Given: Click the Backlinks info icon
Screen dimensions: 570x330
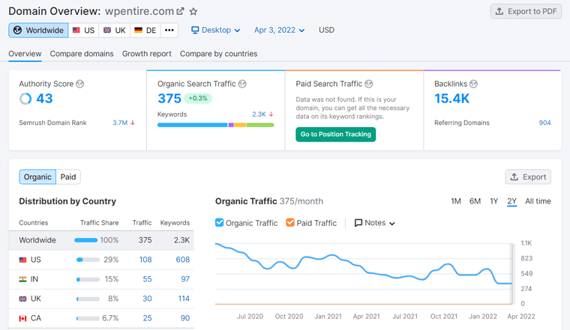Looking at the screenshot, I should [x=474, y=84].
